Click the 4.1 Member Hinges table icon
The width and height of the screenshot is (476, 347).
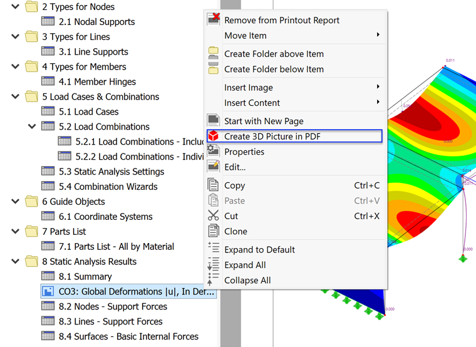[48, 81]
